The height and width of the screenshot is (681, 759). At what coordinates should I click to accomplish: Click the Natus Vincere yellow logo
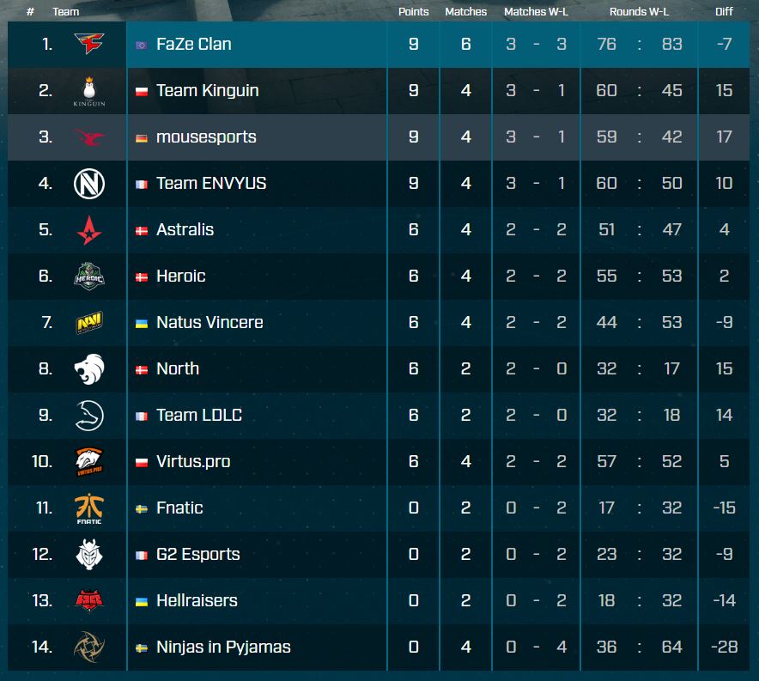[88, 322]
